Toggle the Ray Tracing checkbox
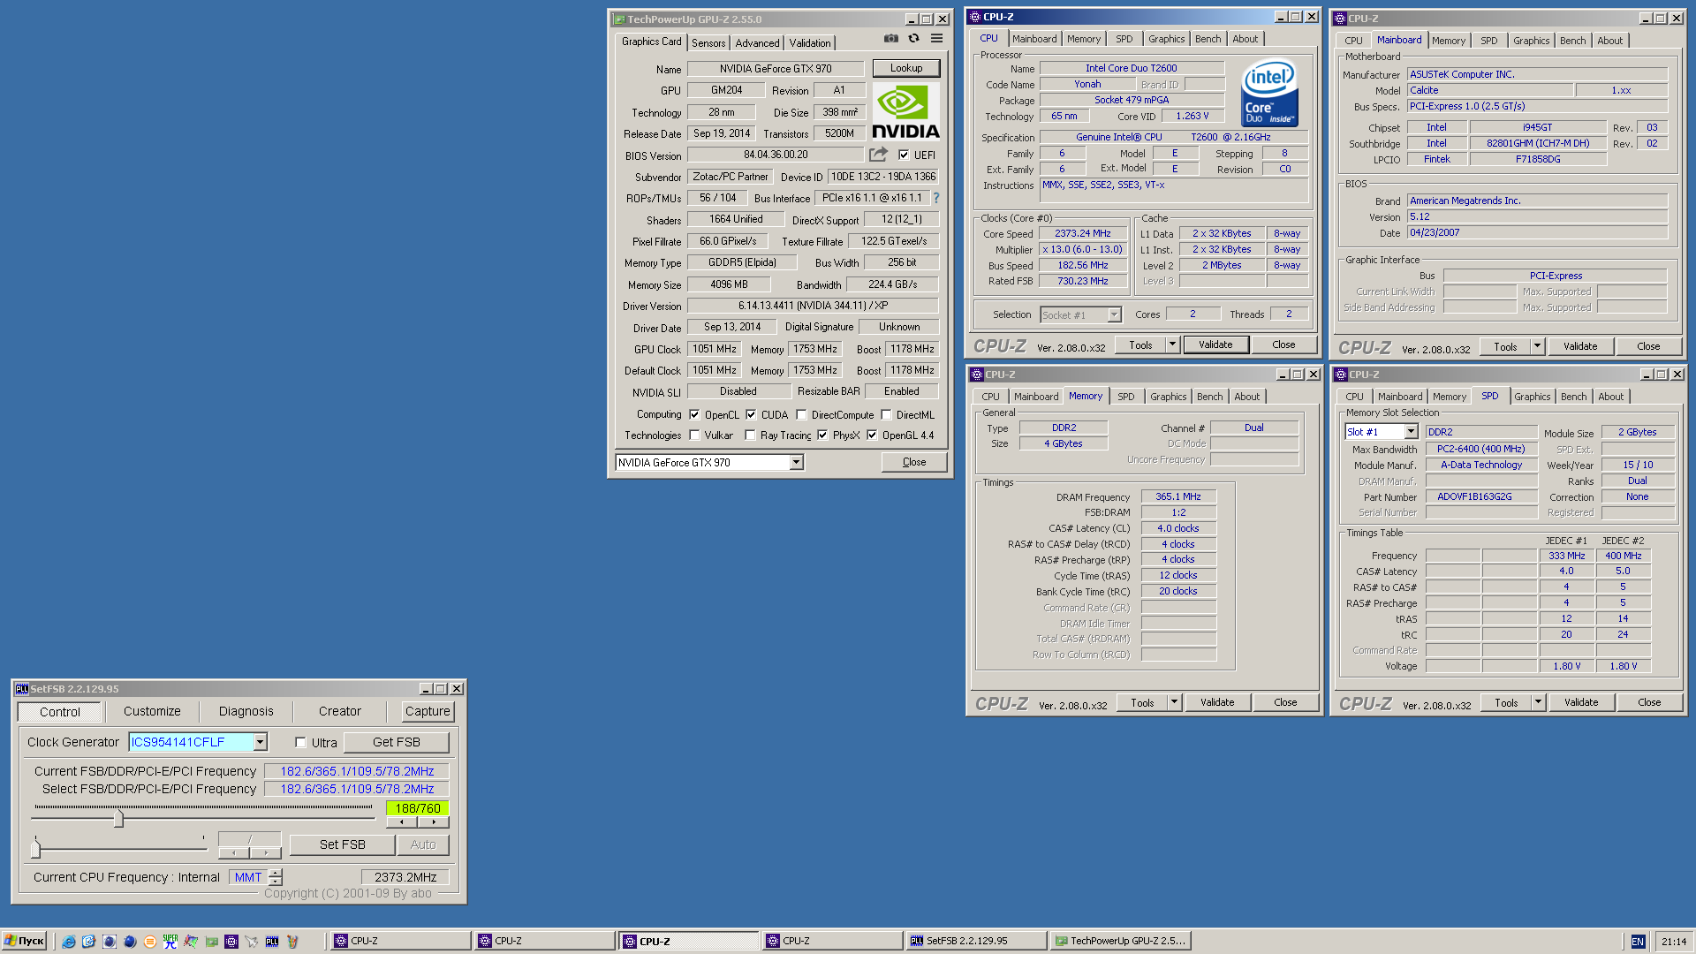1696x954 pixels. [750, 435]
